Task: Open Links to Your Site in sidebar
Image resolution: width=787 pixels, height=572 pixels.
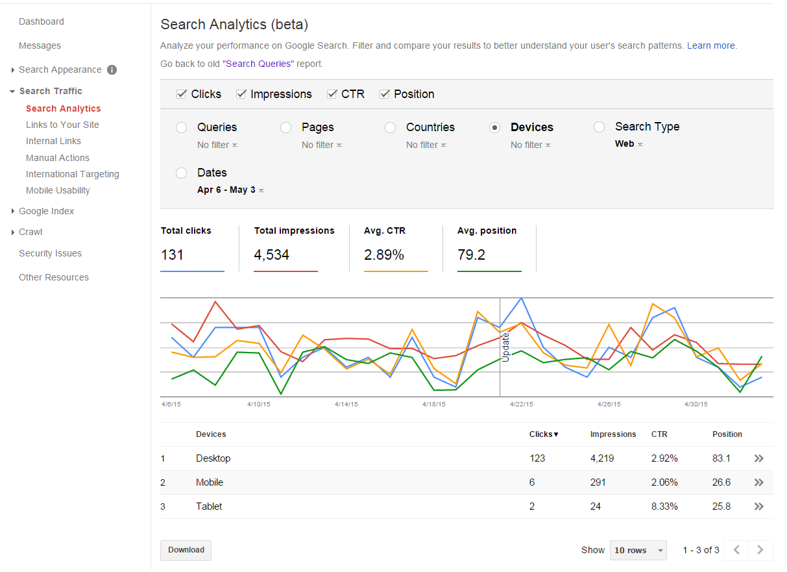Action: click(x=62, y=125)
